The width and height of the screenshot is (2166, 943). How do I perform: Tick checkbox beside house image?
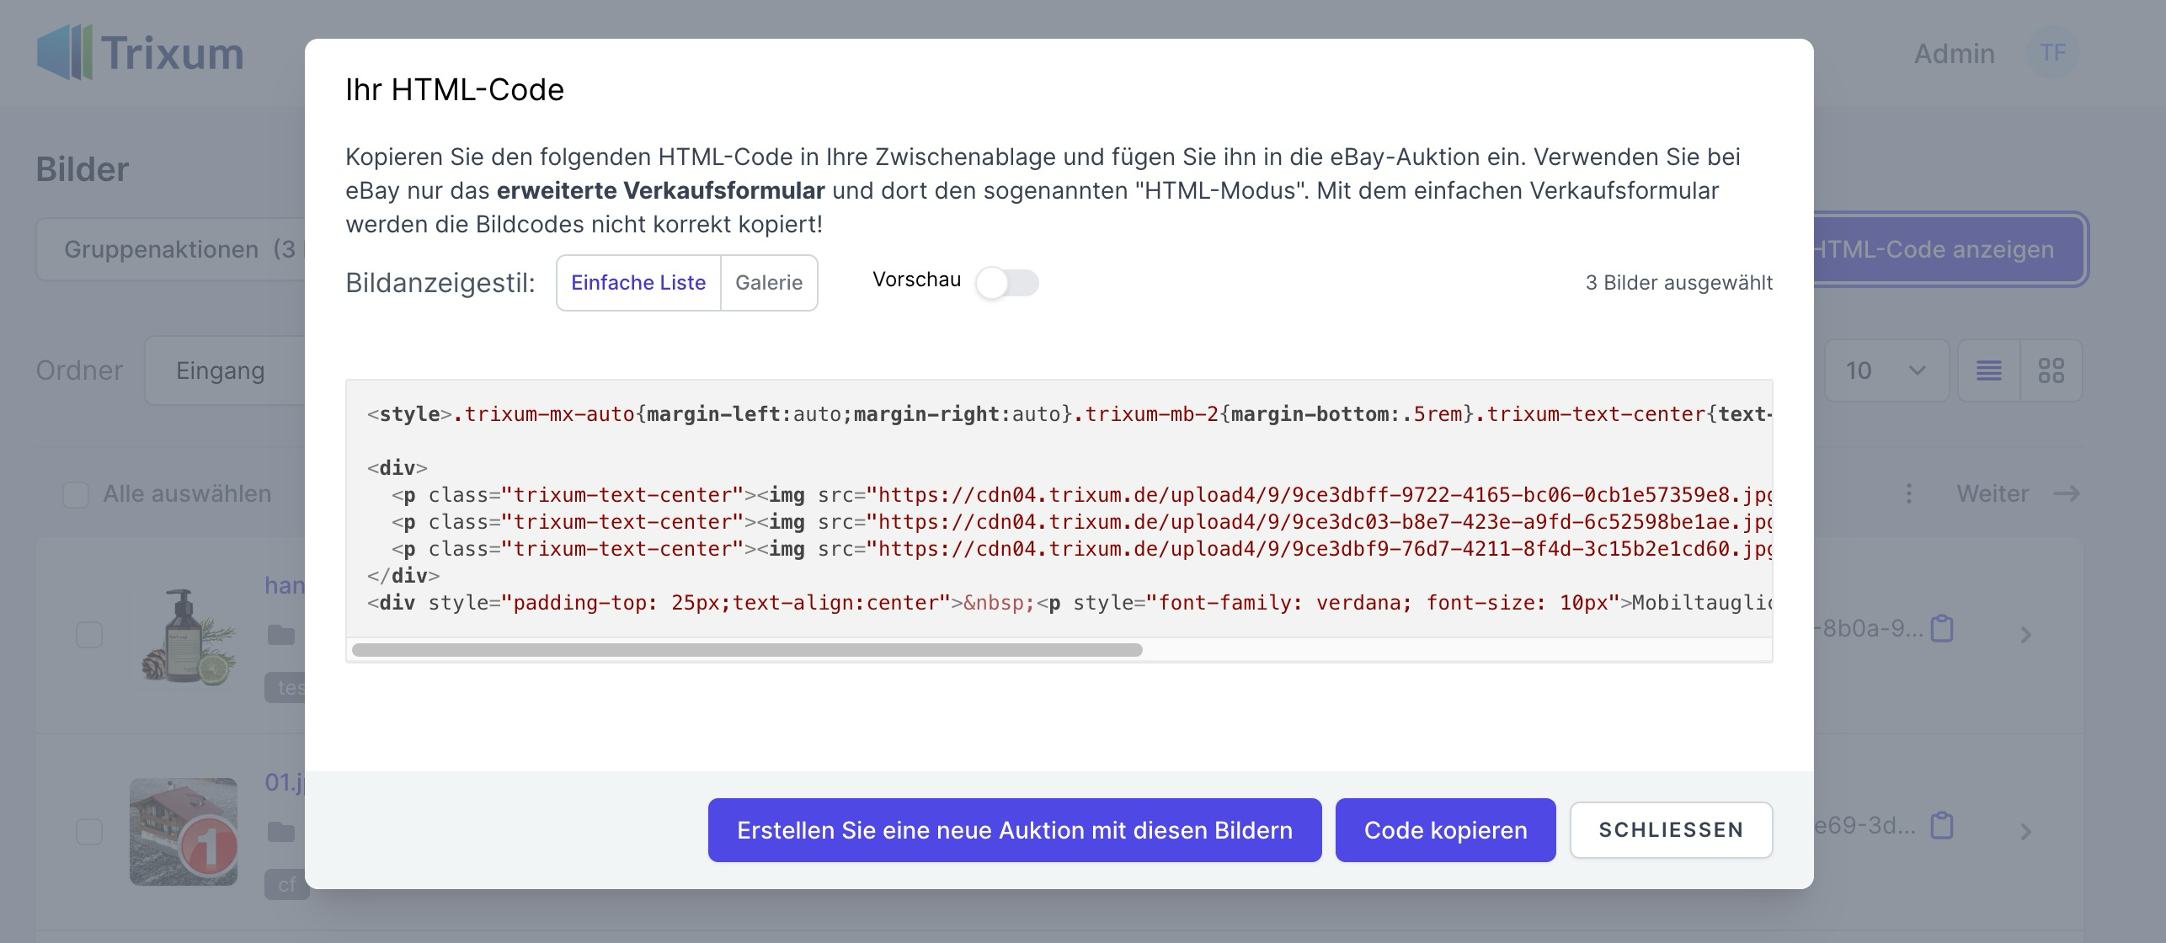tap(89, 831)
